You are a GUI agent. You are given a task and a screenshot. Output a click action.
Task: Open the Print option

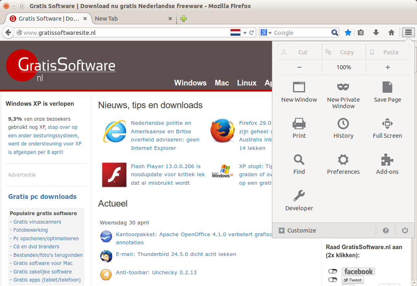tap(299, 128)
